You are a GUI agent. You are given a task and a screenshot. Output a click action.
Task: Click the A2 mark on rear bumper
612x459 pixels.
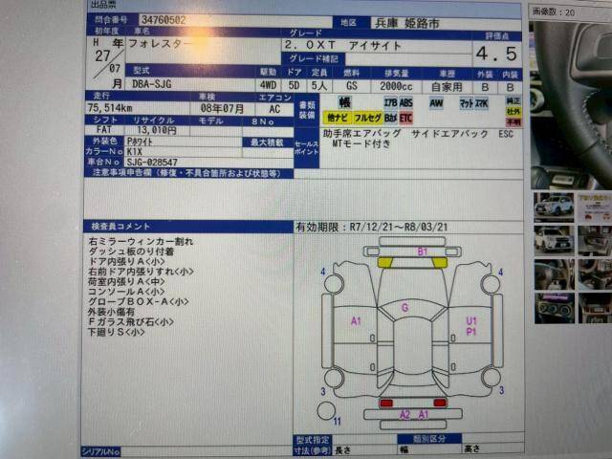tap(405, 414)
